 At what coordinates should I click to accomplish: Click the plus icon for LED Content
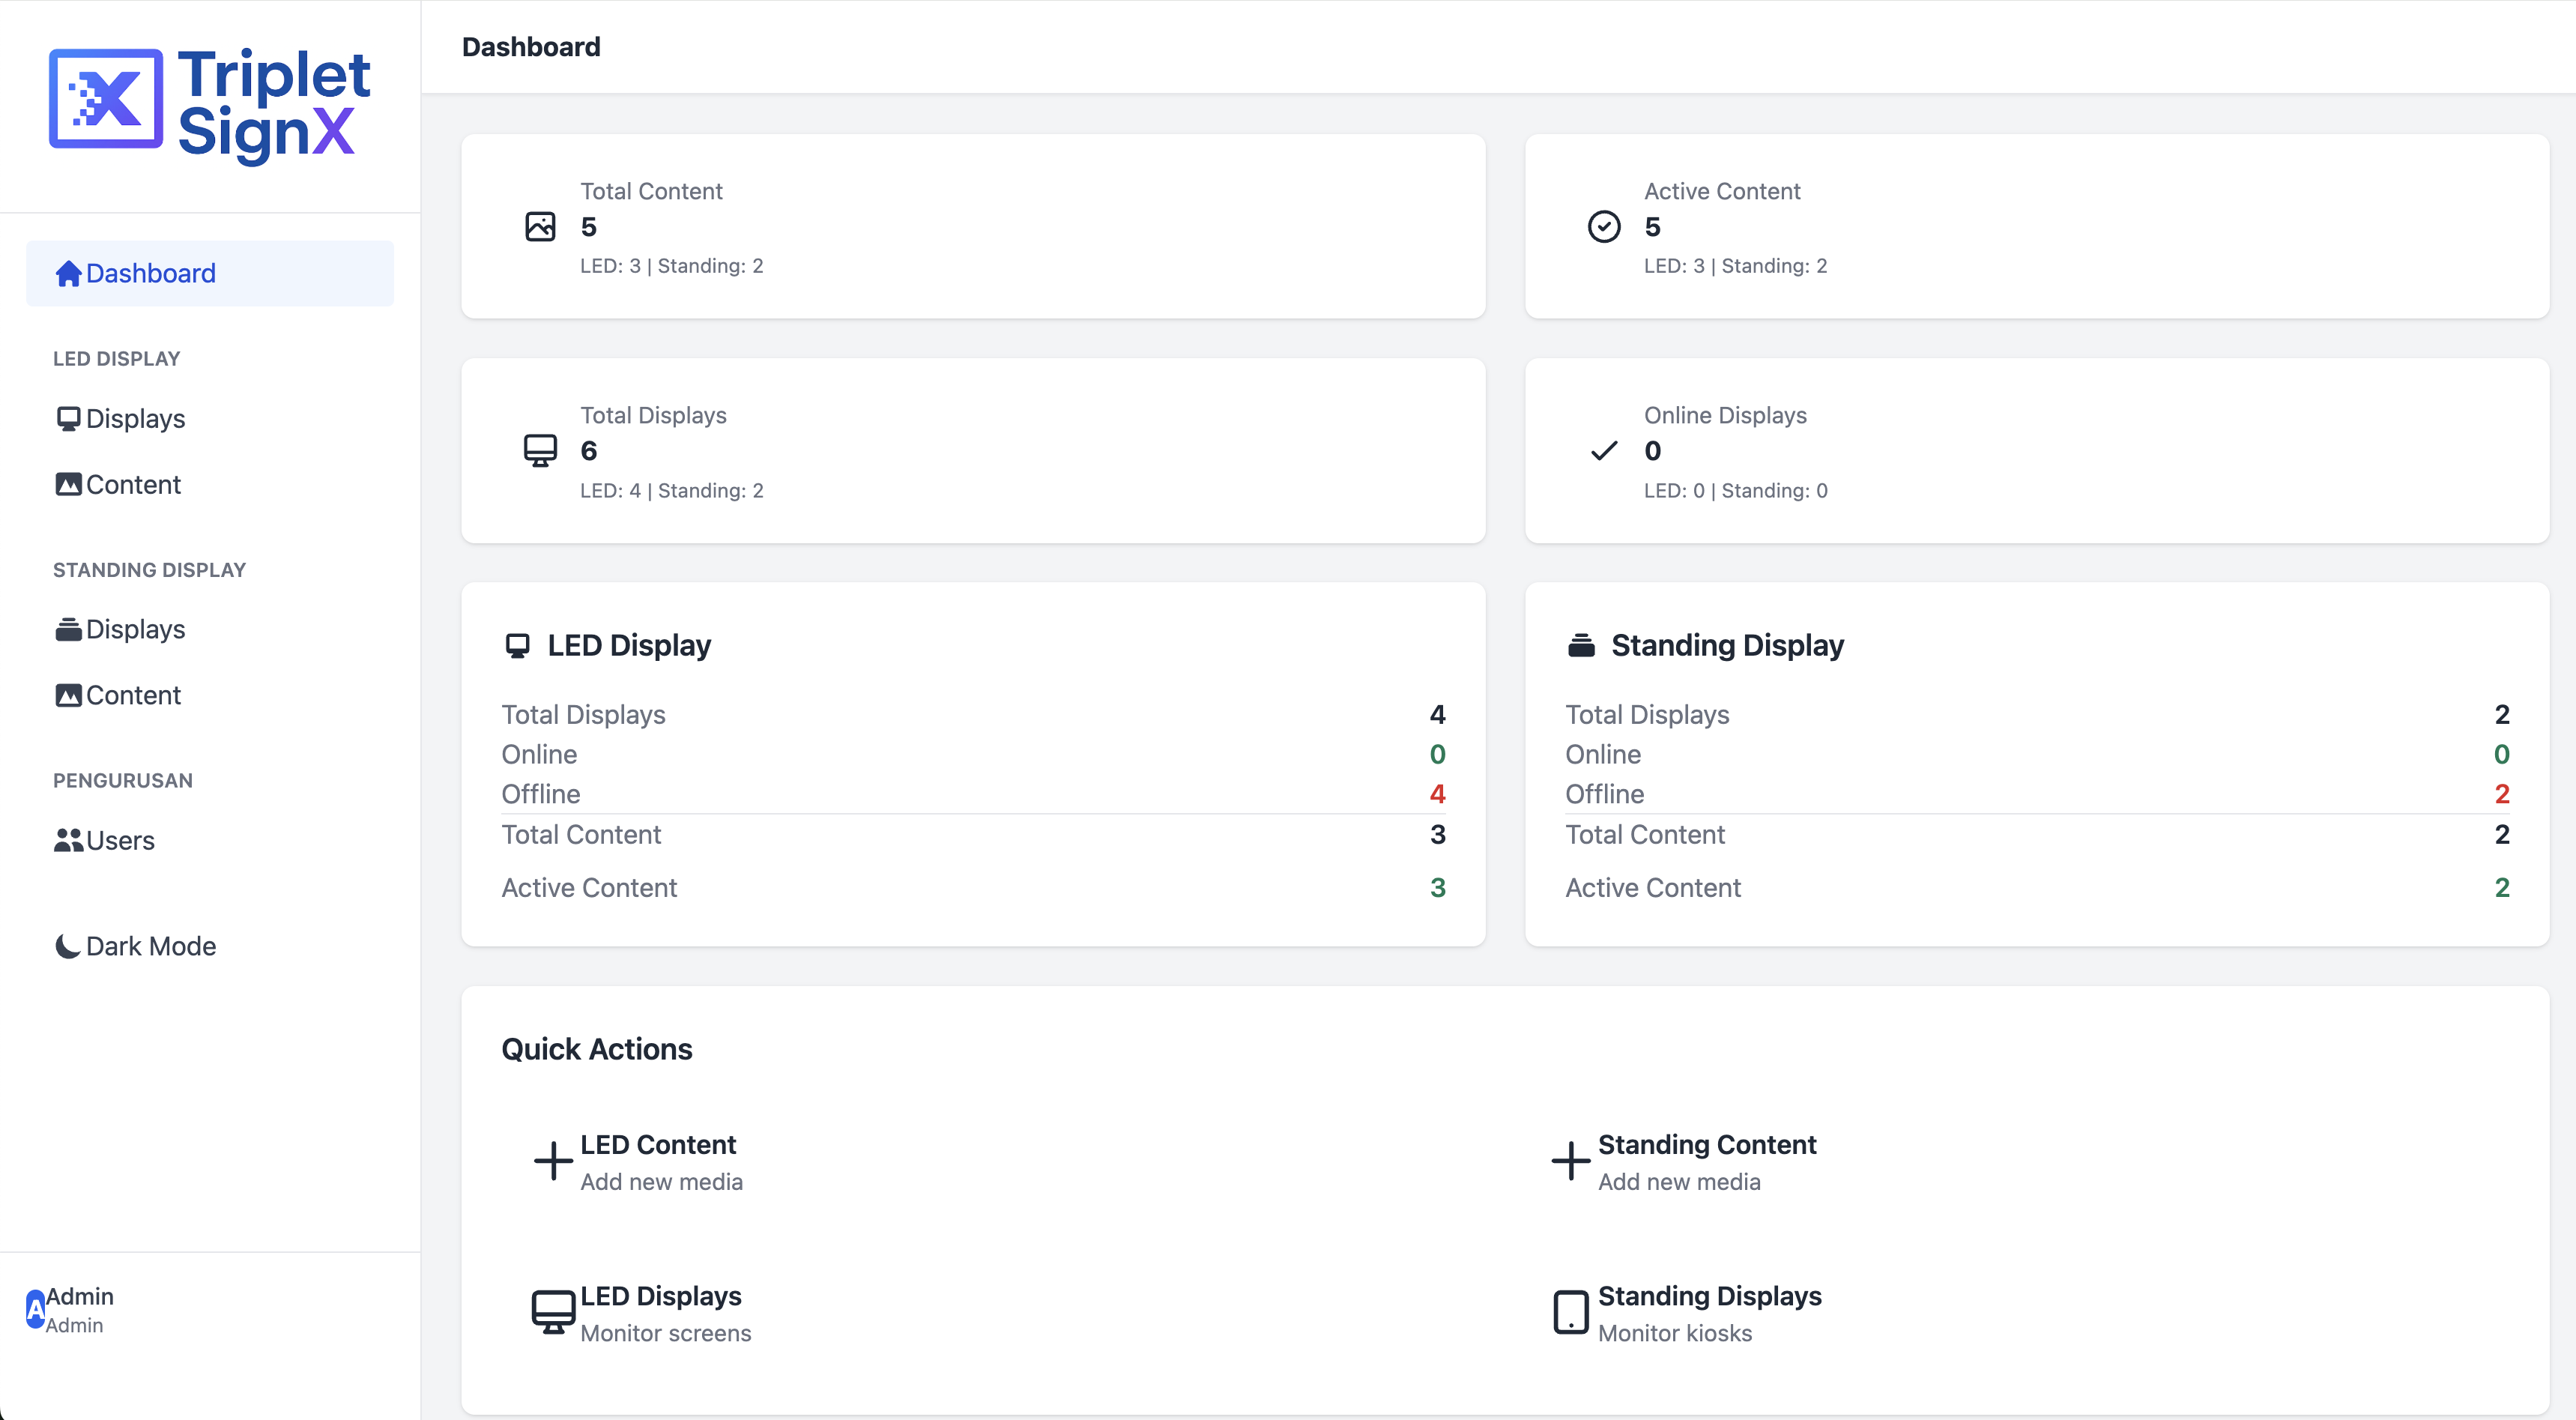tap(552, 1161)
